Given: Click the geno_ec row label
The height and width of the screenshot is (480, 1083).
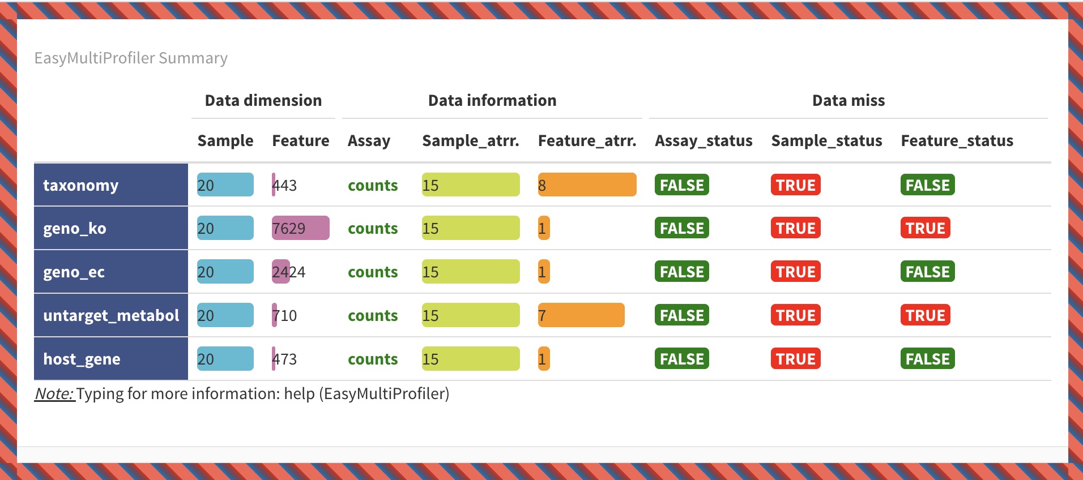Looking at the screenshot, I should 74,272.
